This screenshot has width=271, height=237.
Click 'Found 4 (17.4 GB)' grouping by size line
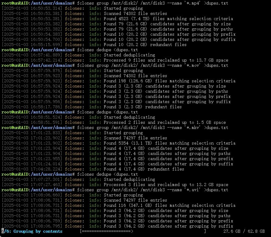pos(115,149)
